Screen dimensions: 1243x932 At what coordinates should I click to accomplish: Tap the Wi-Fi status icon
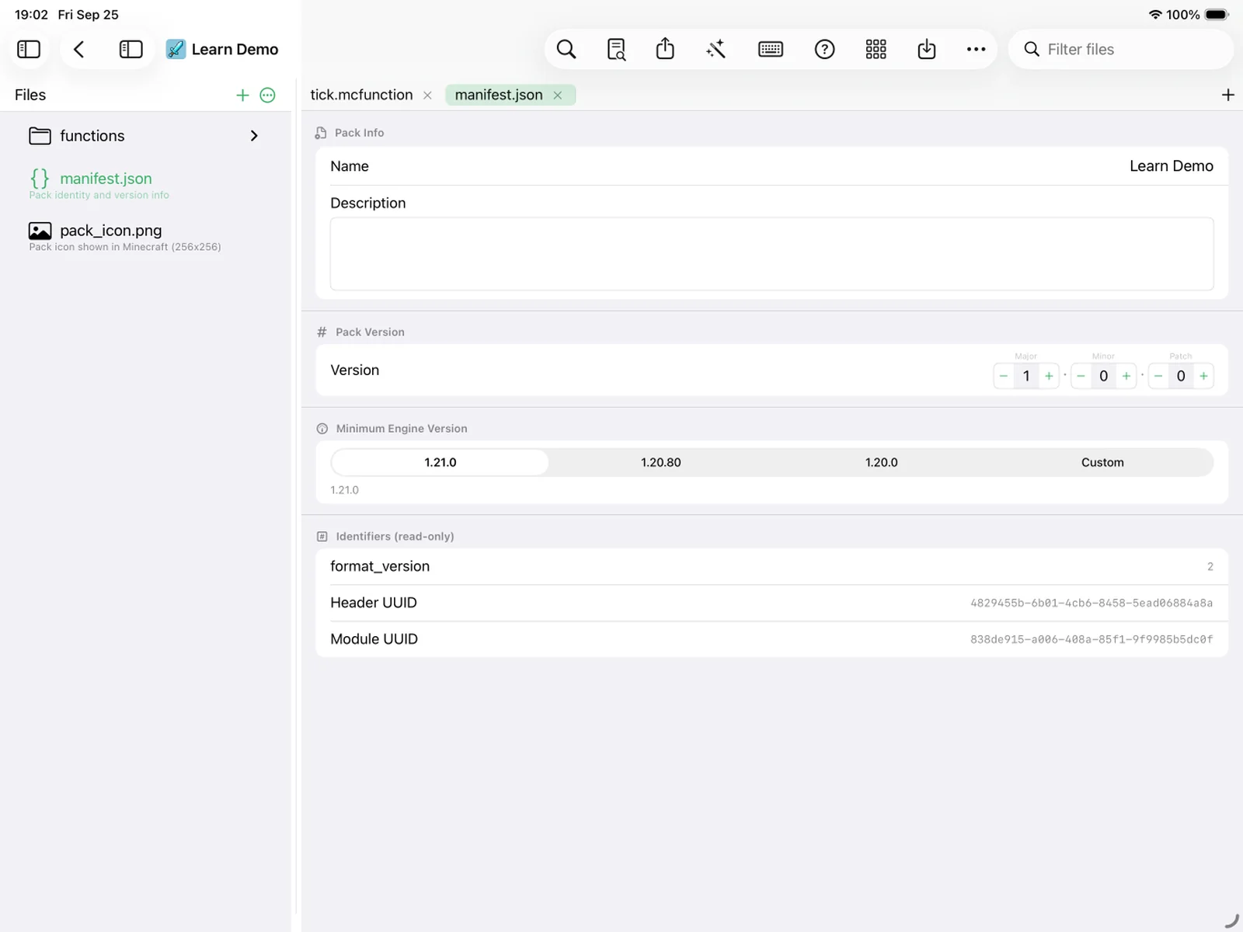tap(1155, 15)
